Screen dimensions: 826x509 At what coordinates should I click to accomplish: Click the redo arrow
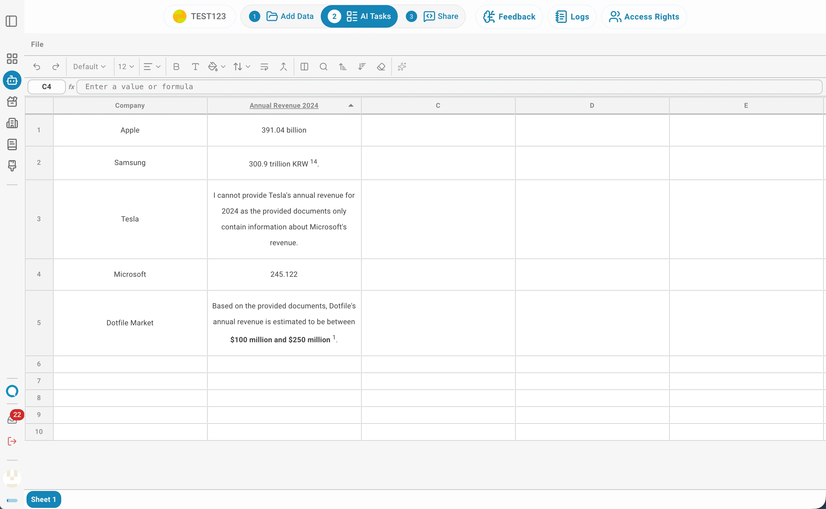(56, 67)
